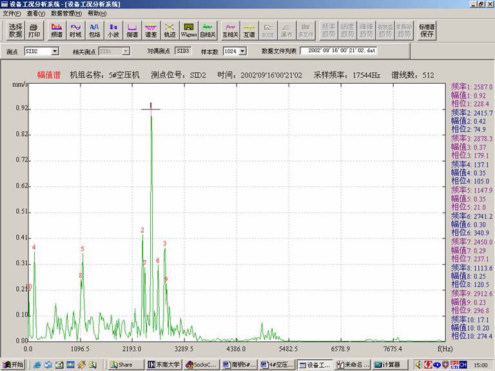Select the 包络 envelope analysis tool
The height and width of the screenshot is (371, 495).
point(94,30)
